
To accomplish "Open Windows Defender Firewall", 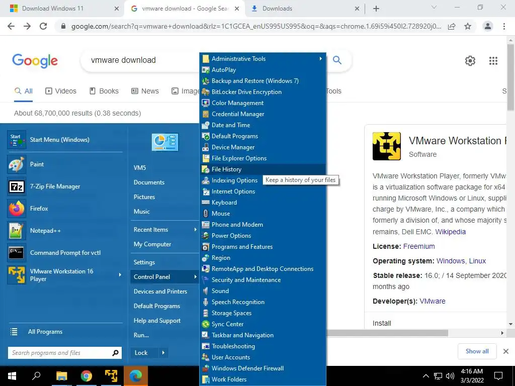I will coord(263,368).
